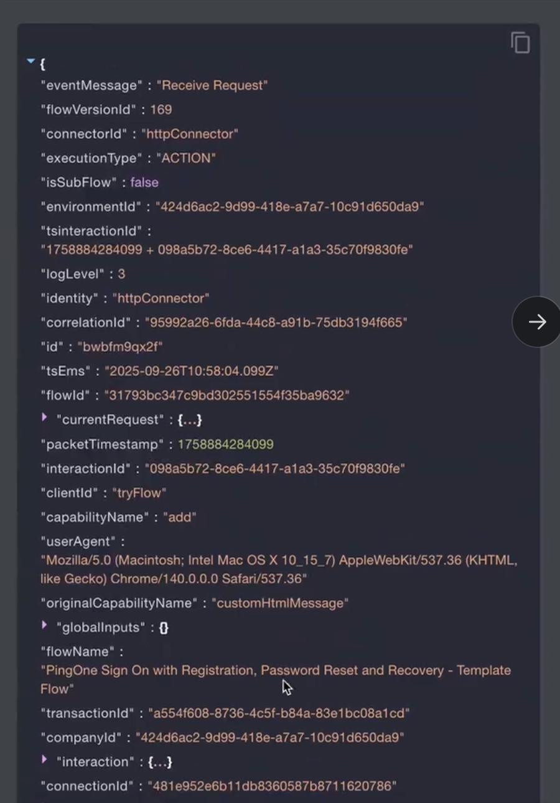Select the isSubFlow false value

(144, 182)
